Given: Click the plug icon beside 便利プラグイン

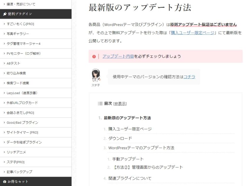Looking at the screenshot, I should coord(5,14).
